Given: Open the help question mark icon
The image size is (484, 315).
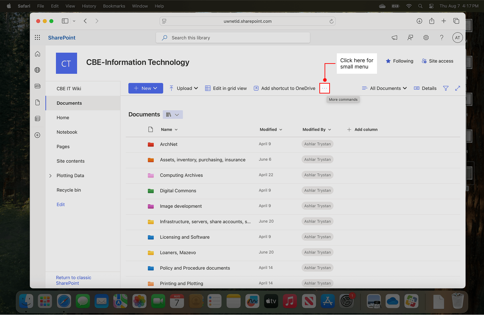Looking at the screenshot, I should click(x=442, y=38).
